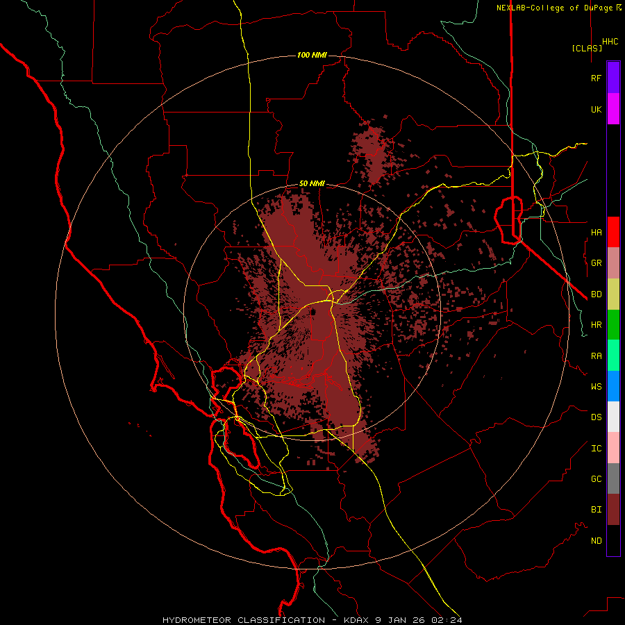Click the DS white legend swatch
The height and width of the screenshot is (625, 625).
613,417
